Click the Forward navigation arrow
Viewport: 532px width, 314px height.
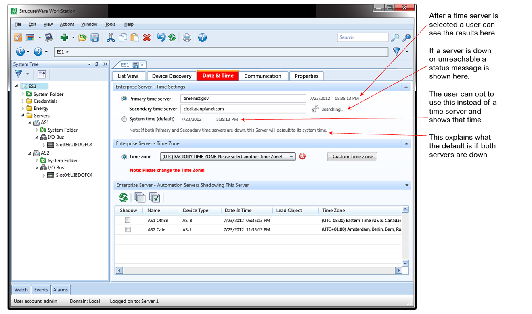tap(38, 52)
